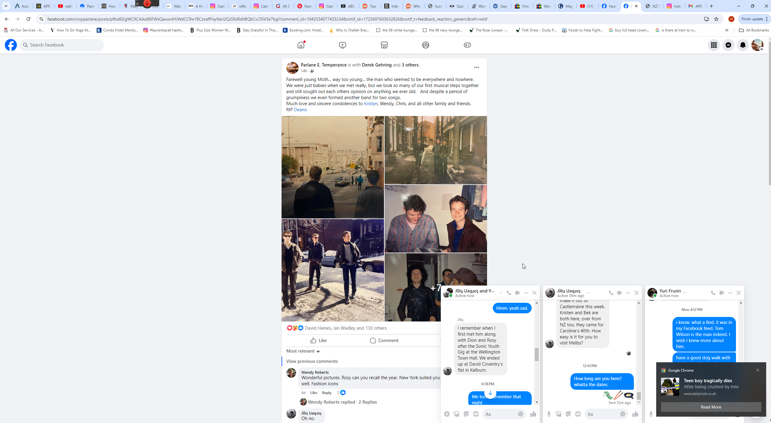Send thumbs-up in middle chat window

coord(635,414)
